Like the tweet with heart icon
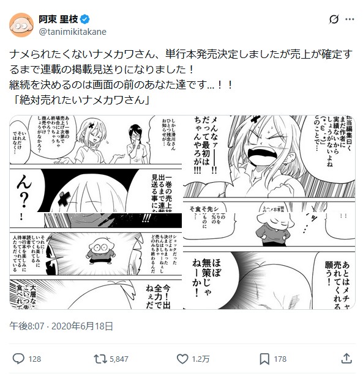 (182, 359)
